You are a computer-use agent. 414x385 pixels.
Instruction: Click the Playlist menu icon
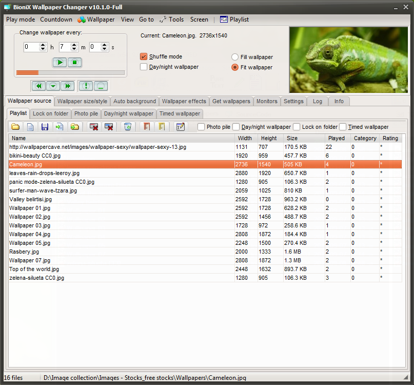coord(224,20)
